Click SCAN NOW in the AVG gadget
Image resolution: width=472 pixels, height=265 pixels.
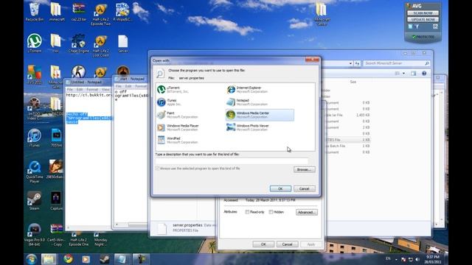click(x=423, y=13)
